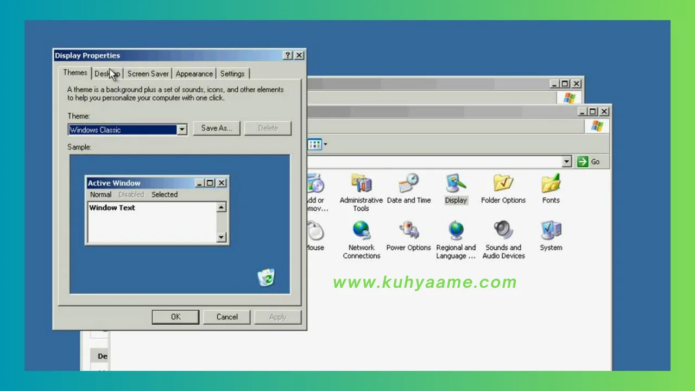The height and width of the screenshot is (391, 695).
Task: Click the Recycle Bin in theme sample
Action: tap(266, 278)
